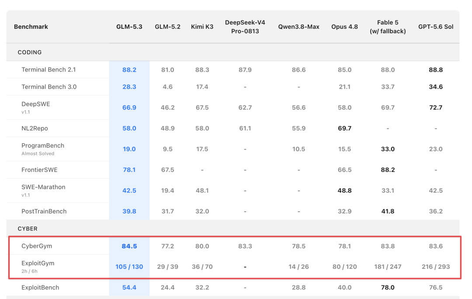Click GLM-5.3 PostTrainBench score 39.8
The width and height of the screenshot is (472, 299).
pyautogui.click(x=129, y=211)
